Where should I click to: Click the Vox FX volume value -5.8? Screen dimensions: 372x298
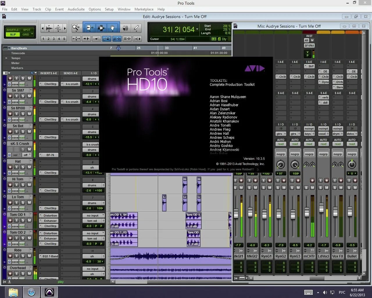coord(337,245)
